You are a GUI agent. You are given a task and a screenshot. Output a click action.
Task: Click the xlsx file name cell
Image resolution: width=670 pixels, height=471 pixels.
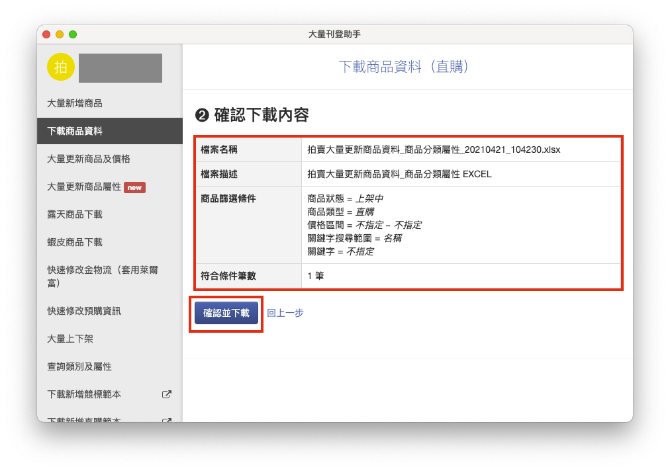pyautogui.click(x=434, y=150)
